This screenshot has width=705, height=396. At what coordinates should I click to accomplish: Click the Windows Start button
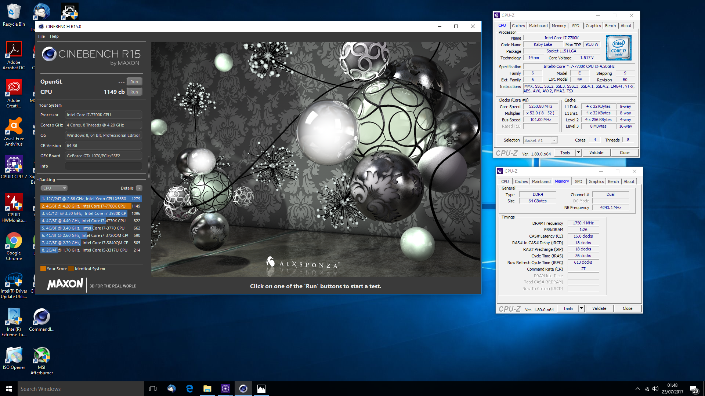[9, 389]
